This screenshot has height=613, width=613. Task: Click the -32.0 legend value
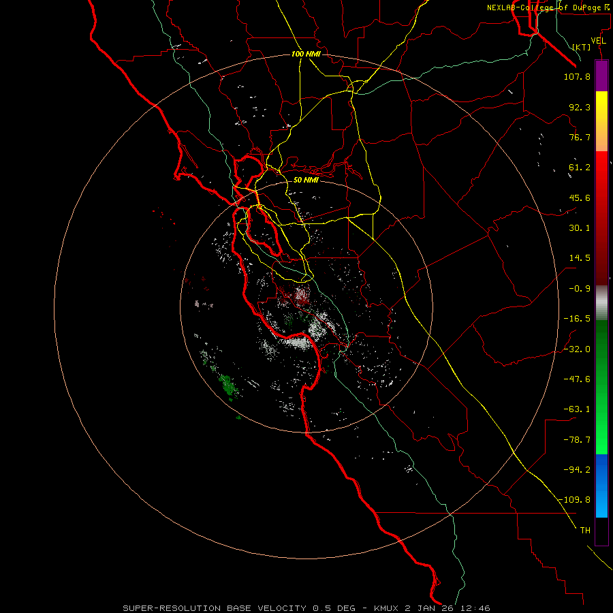577,349
